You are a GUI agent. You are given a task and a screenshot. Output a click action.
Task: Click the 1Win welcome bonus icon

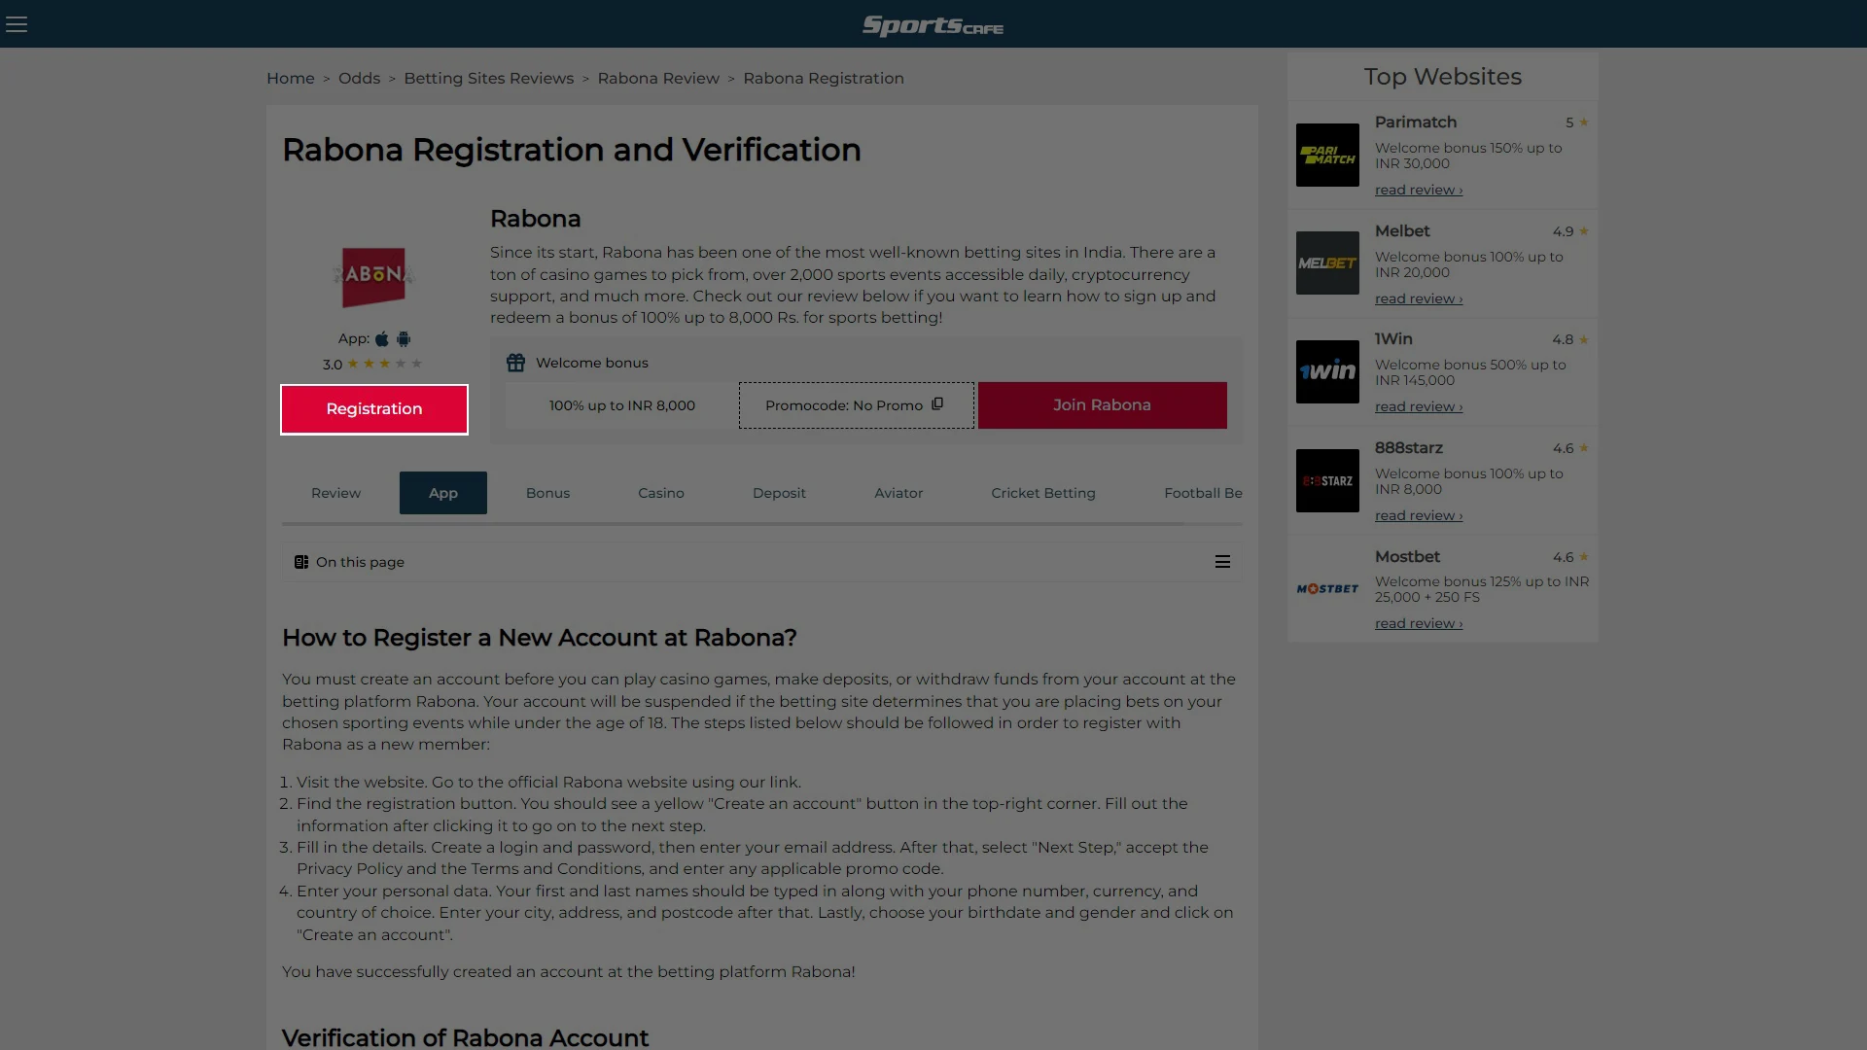click(1327, 371)
